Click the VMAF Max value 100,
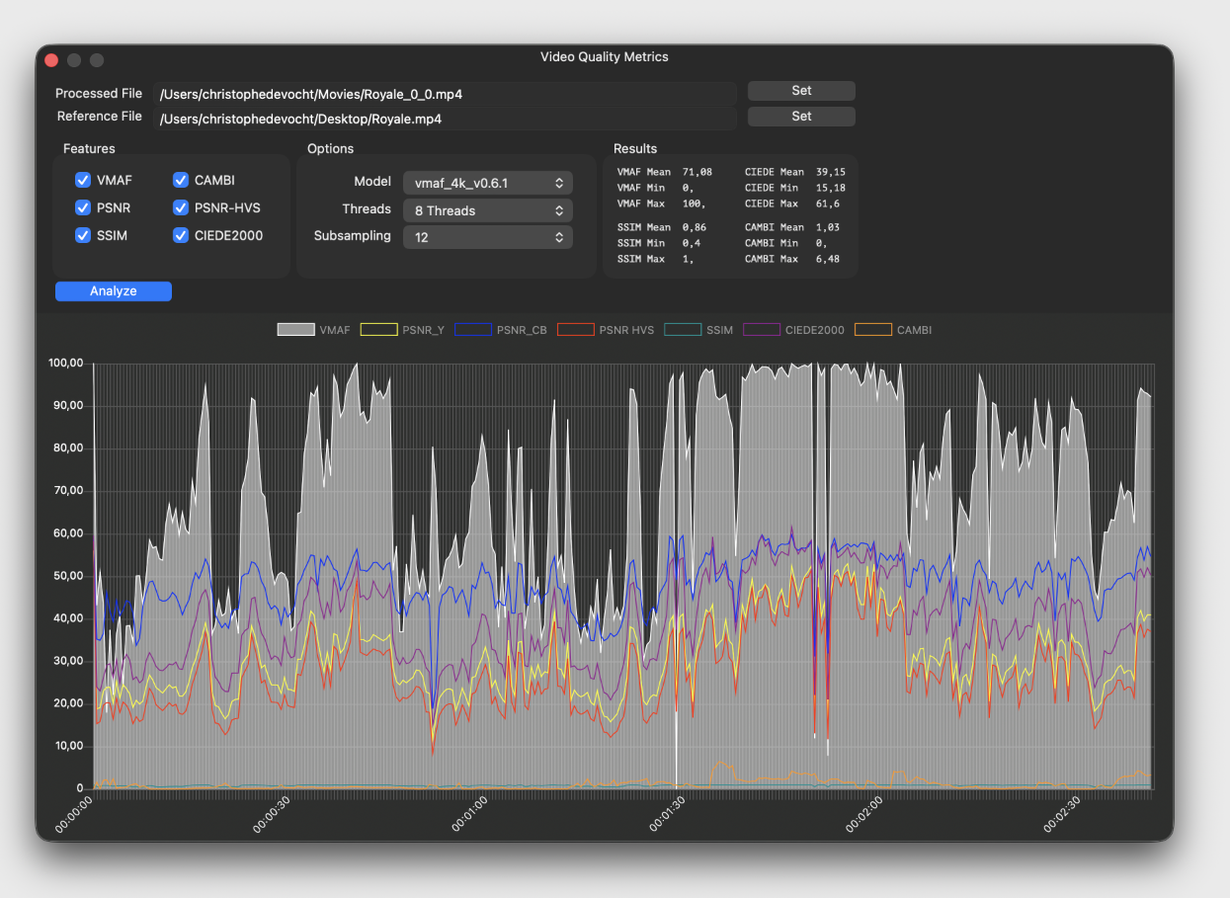 695,204
